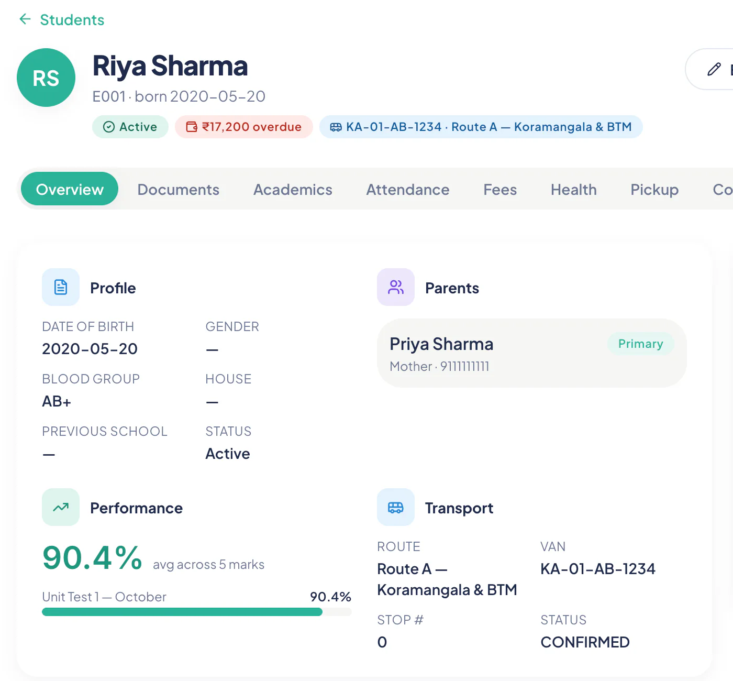Image resolution: width=733 pixels, height=681 pixels.
Task: Click the Performance trend arrow icon
Action: click(x=61, y=507)
